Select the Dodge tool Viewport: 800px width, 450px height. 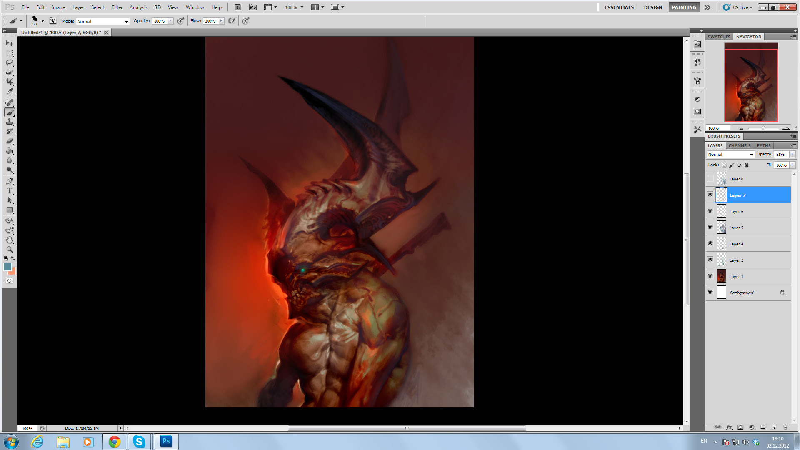pyautogui.click(x=10, y=170)
